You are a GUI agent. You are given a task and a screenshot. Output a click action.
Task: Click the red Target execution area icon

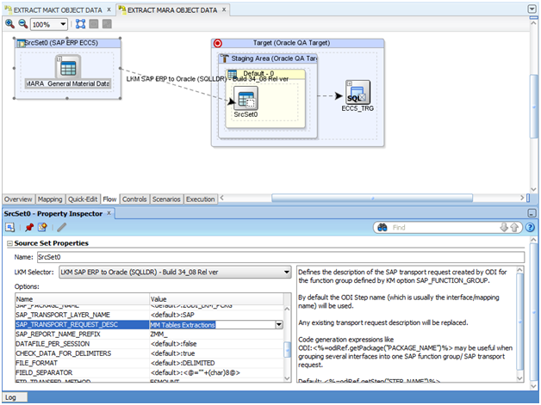coord(218,43)
